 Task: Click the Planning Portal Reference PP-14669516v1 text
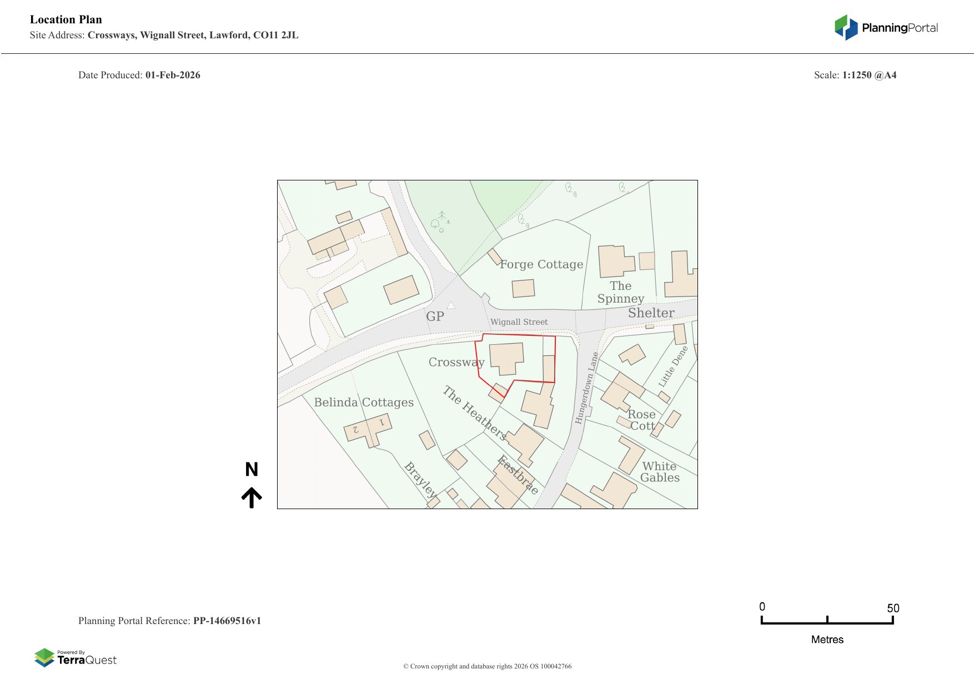coord(169,621)
